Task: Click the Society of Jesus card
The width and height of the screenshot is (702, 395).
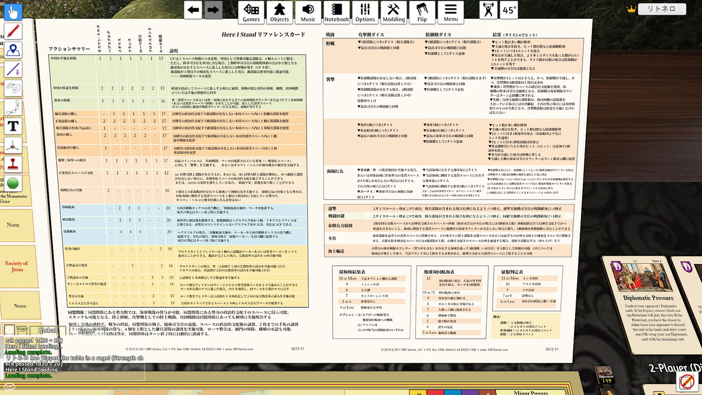Action: click(16, 266)
